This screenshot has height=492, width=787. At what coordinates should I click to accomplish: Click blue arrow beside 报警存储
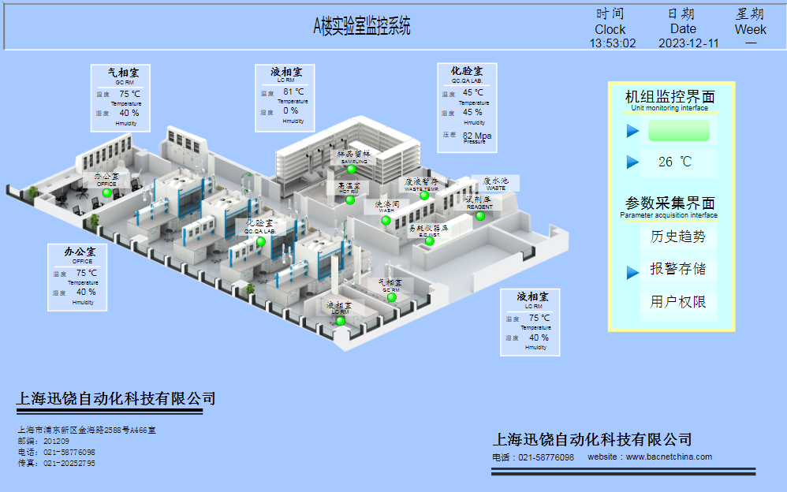[x=632, y=272]
